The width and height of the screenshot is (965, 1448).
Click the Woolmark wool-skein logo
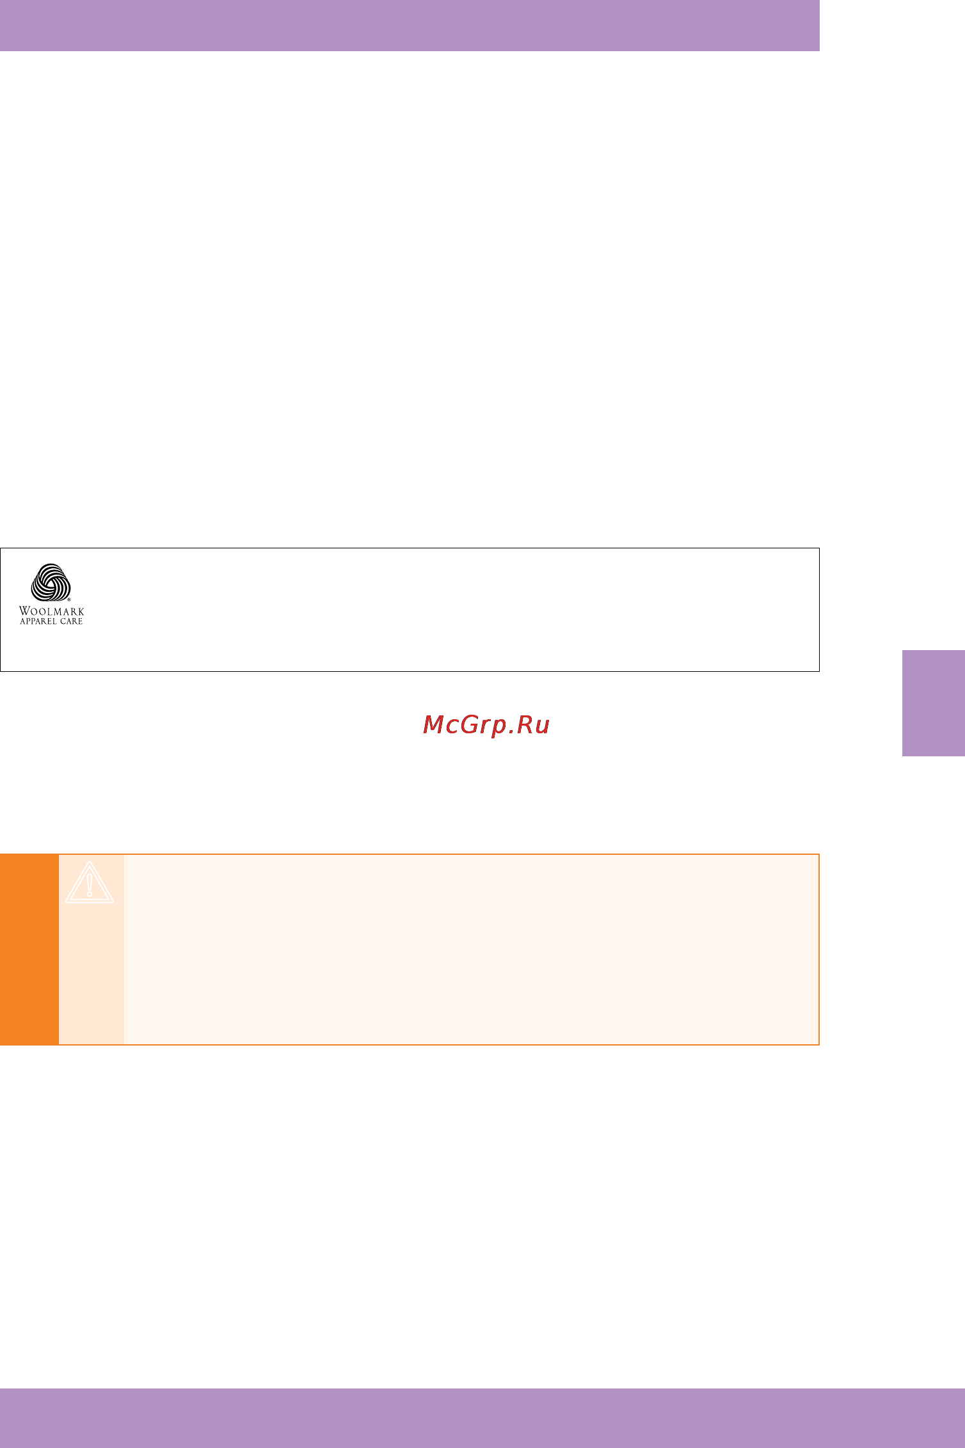click(x=51, y=583)
